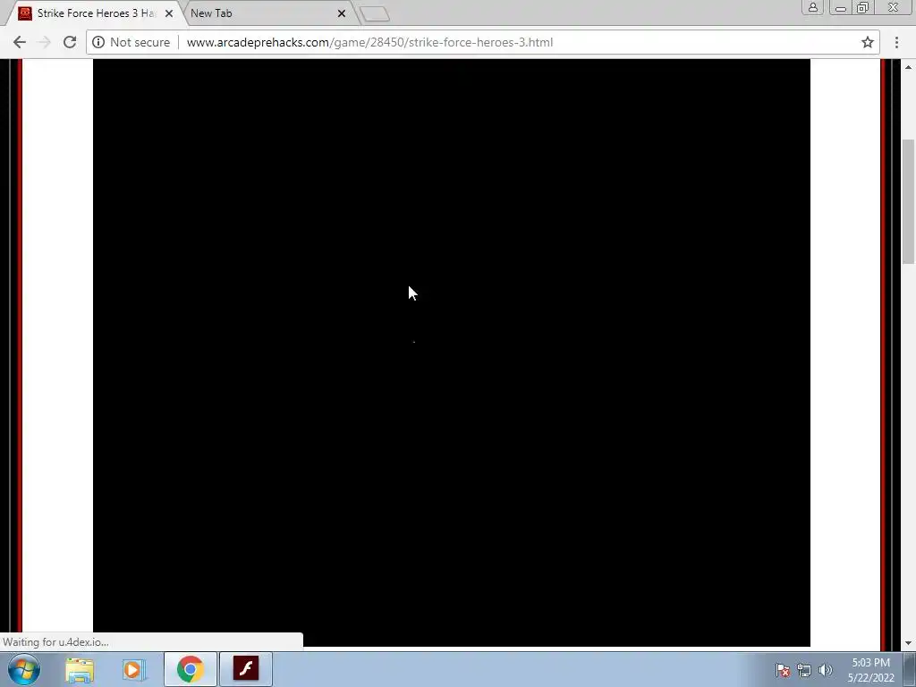Open the Chrome profile user icon
This screenshot has height=687, width=916.
tap(812, 7)
